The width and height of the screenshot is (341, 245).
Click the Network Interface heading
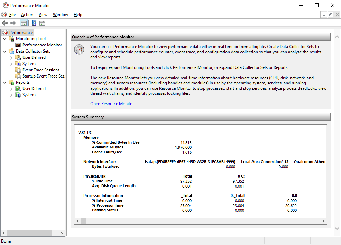99,162
